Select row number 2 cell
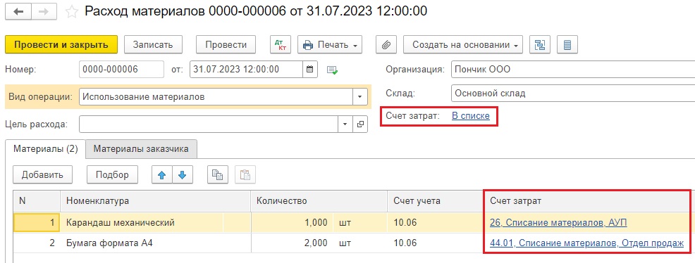The width and height of the screenshot is (695, 263). point(37,243)
